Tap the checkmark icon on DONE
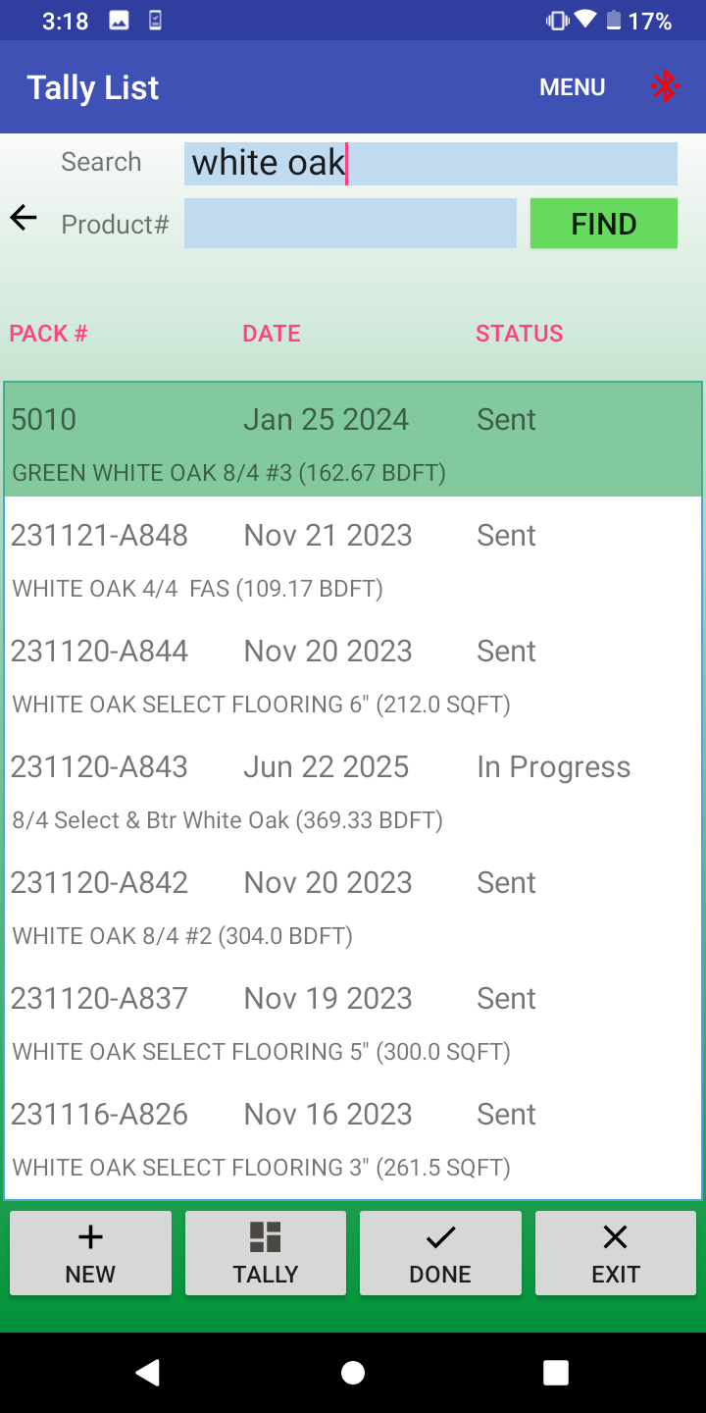 point(440,1237)
